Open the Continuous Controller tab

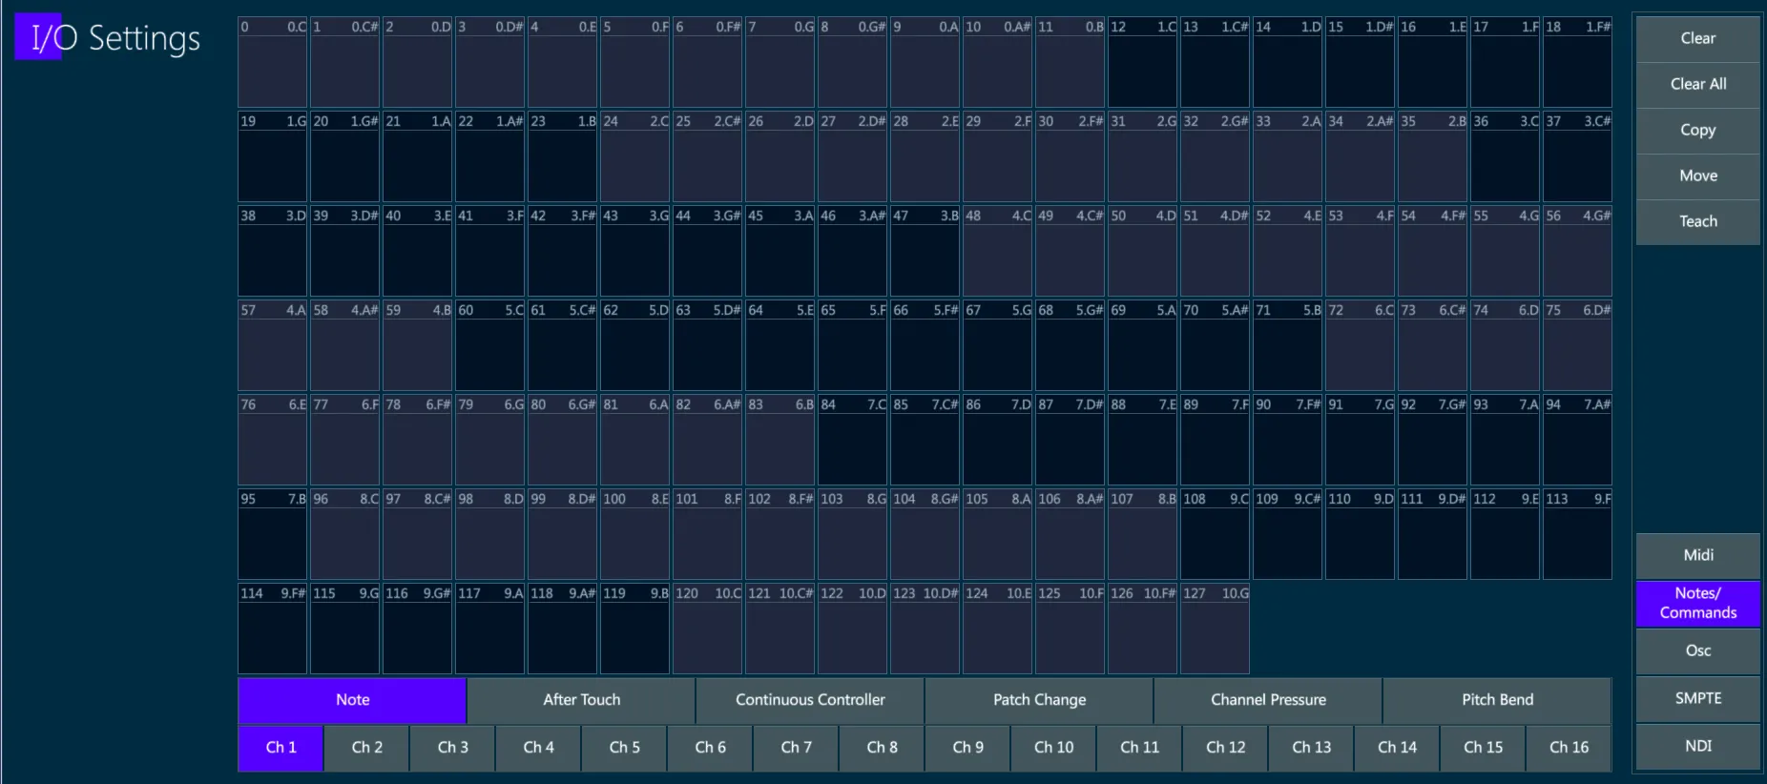810,700
